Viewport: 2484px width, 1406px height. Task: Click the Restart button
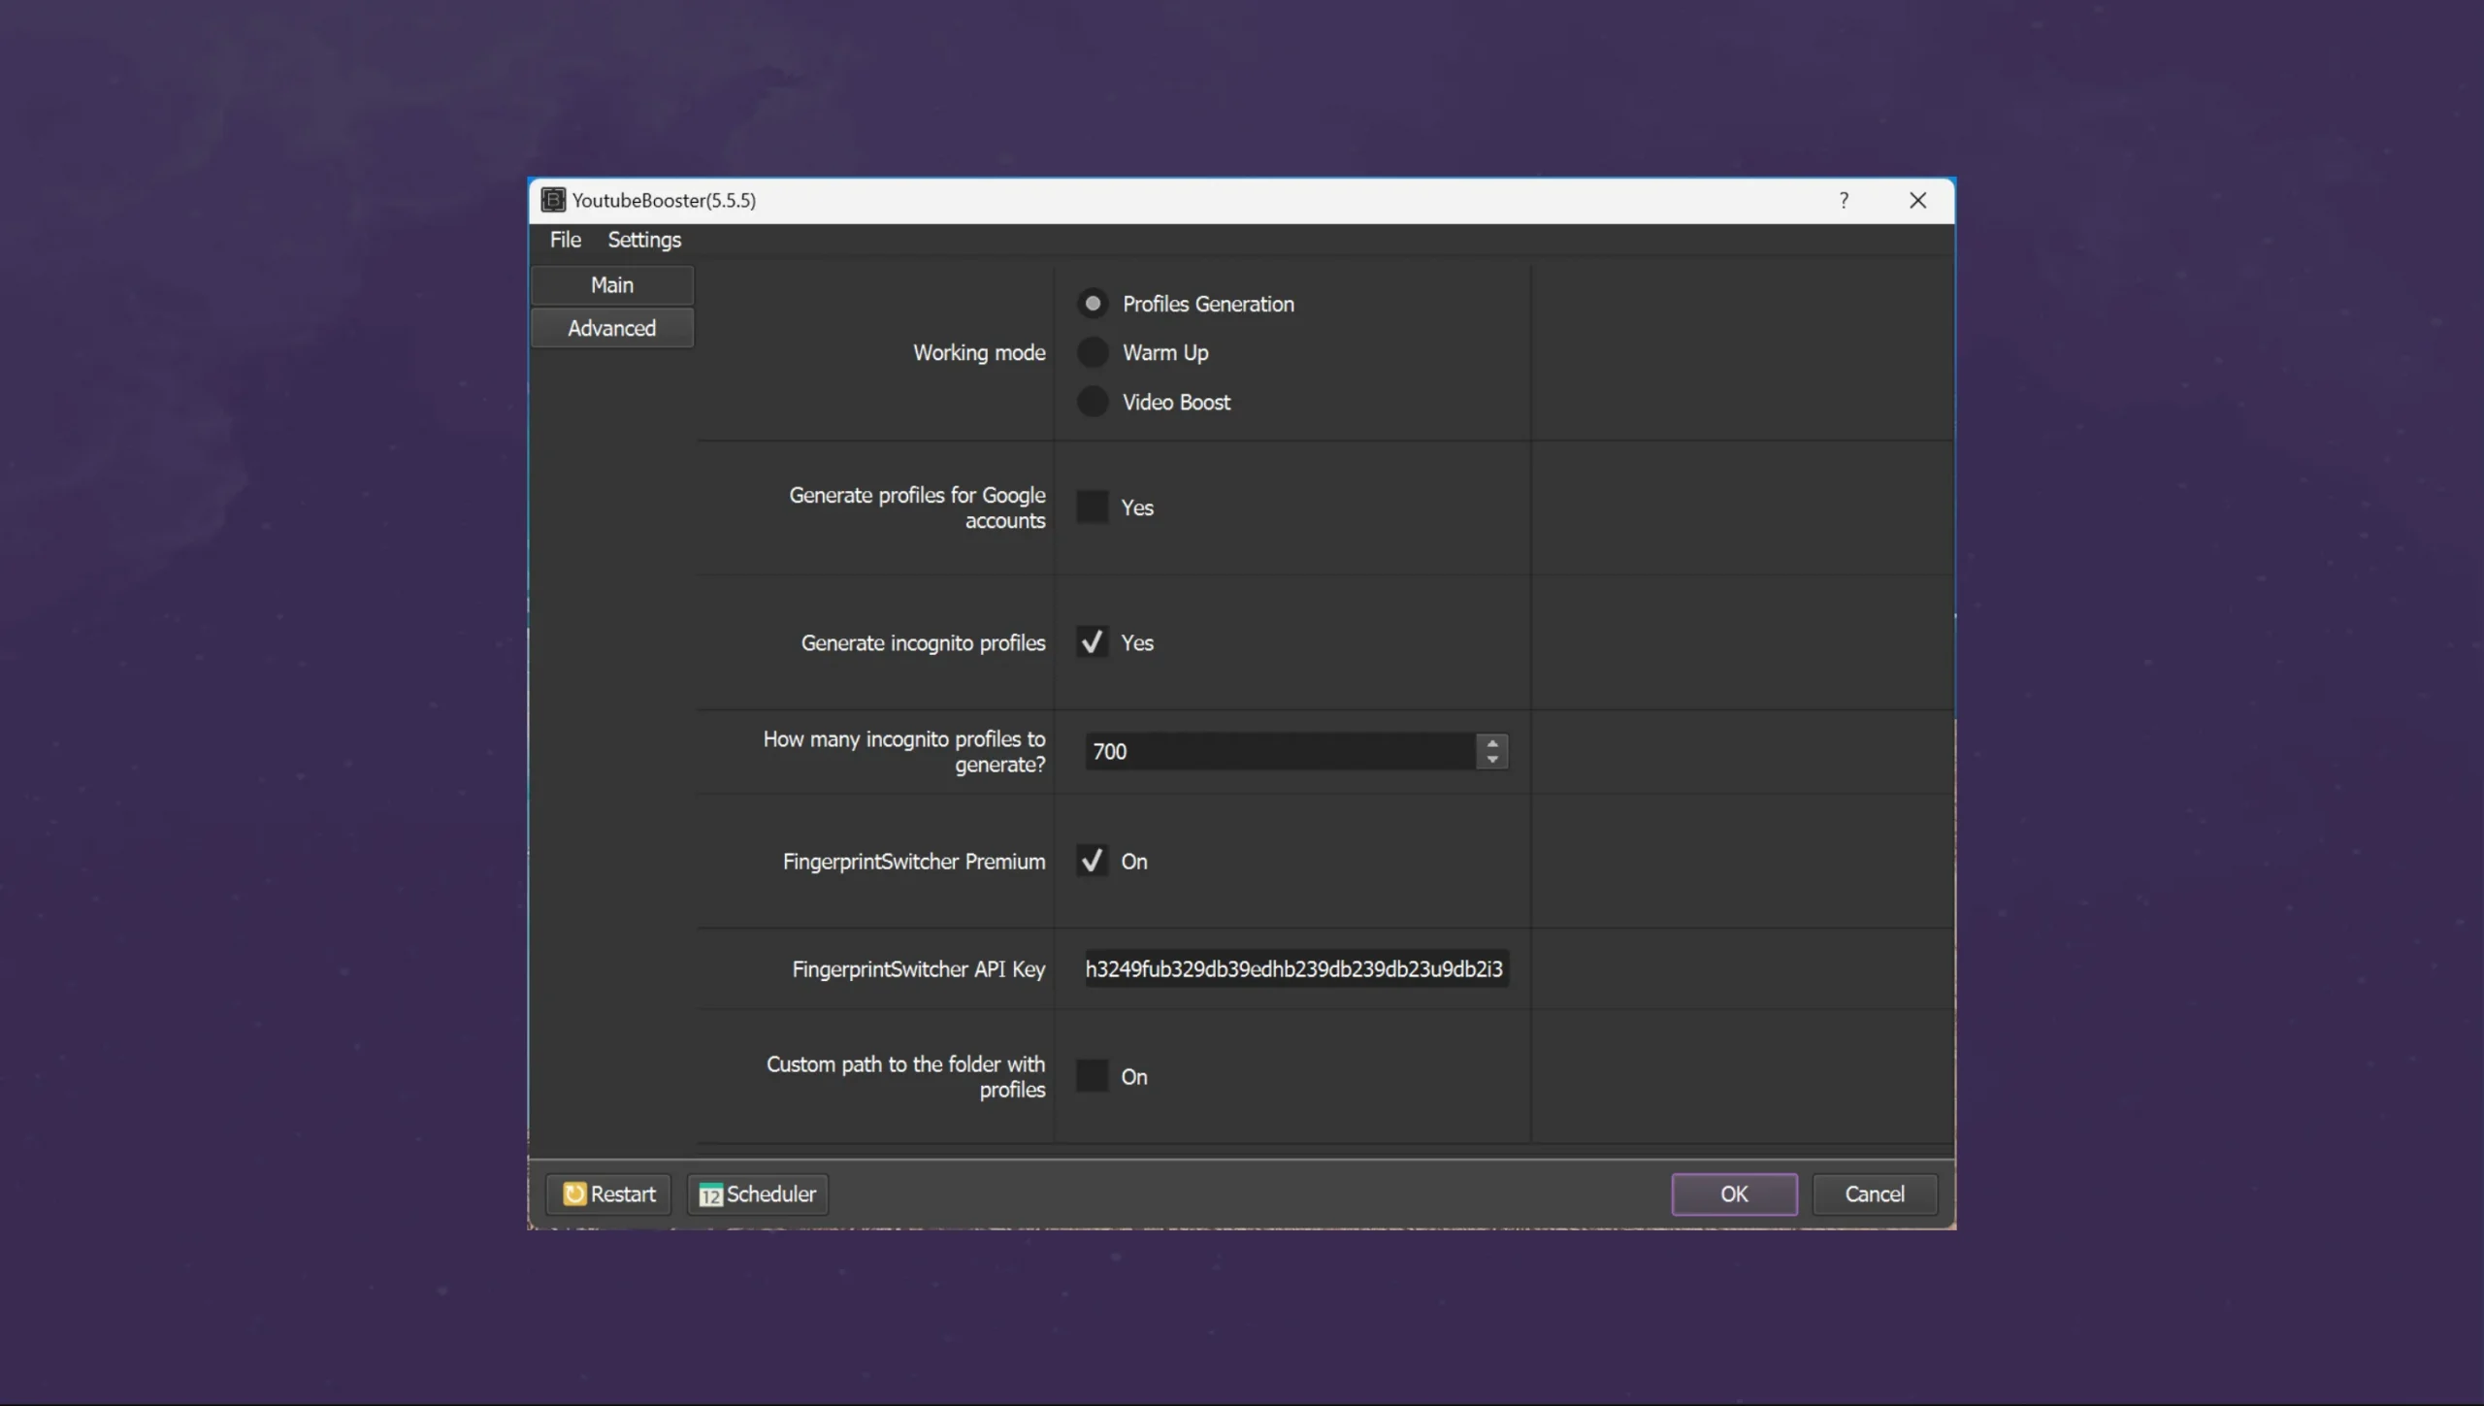pos(608,1194)
